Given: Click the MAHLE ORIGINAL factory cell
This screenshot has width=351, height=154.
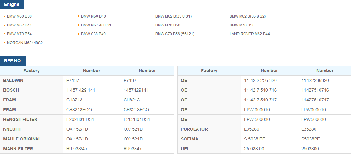Looking at the screenshot, I should click(x=31, y=139).
